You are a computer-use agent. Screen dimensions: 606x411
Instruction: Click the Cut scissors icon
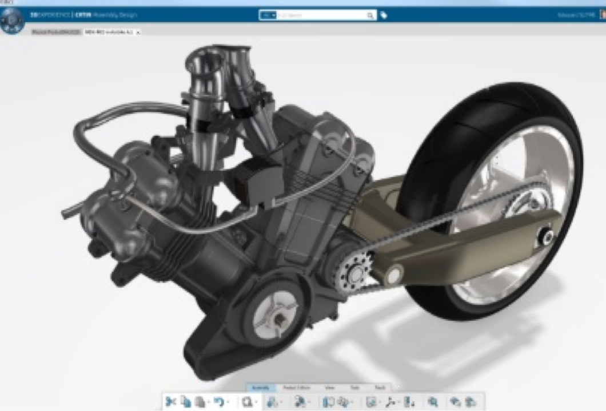170,402
